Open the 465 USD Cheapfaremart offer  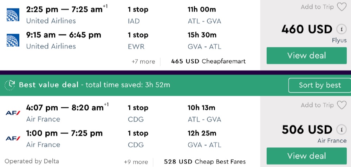[x=208, y=61]
